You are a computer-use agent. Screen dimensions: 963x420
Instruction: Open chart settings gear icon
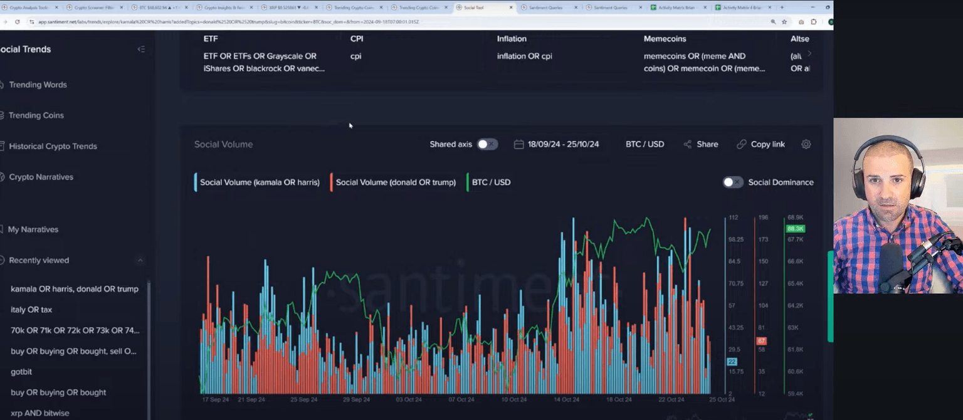click(x=806, y=144)
